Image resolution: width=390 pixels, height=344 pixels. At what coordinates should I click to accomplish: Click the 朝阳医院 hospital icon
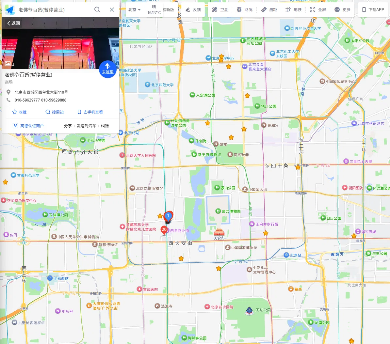pyautogui.click(x=345, y=188)
